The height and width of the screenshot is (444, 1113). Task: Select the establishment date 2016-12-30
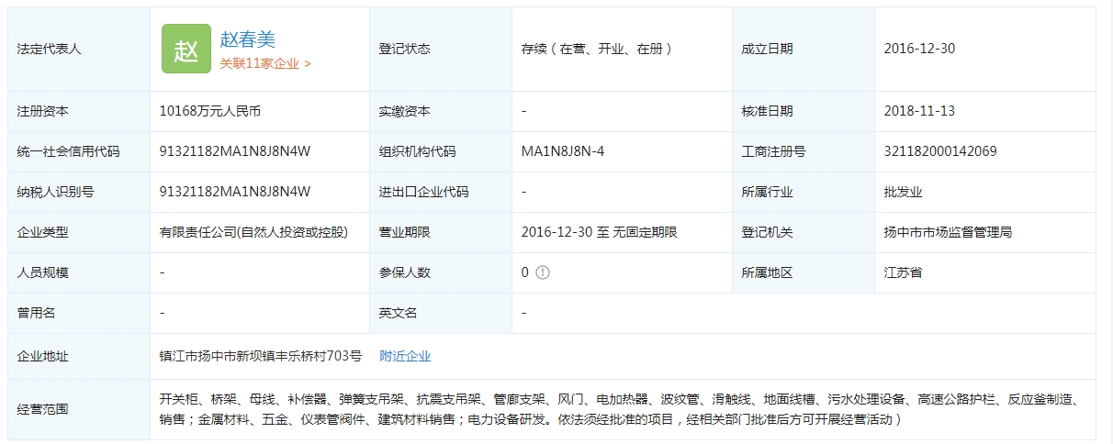(919, 49)
